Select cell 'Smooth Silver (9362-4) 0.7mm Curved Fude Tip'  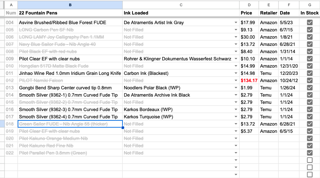(x=70, y=117)
